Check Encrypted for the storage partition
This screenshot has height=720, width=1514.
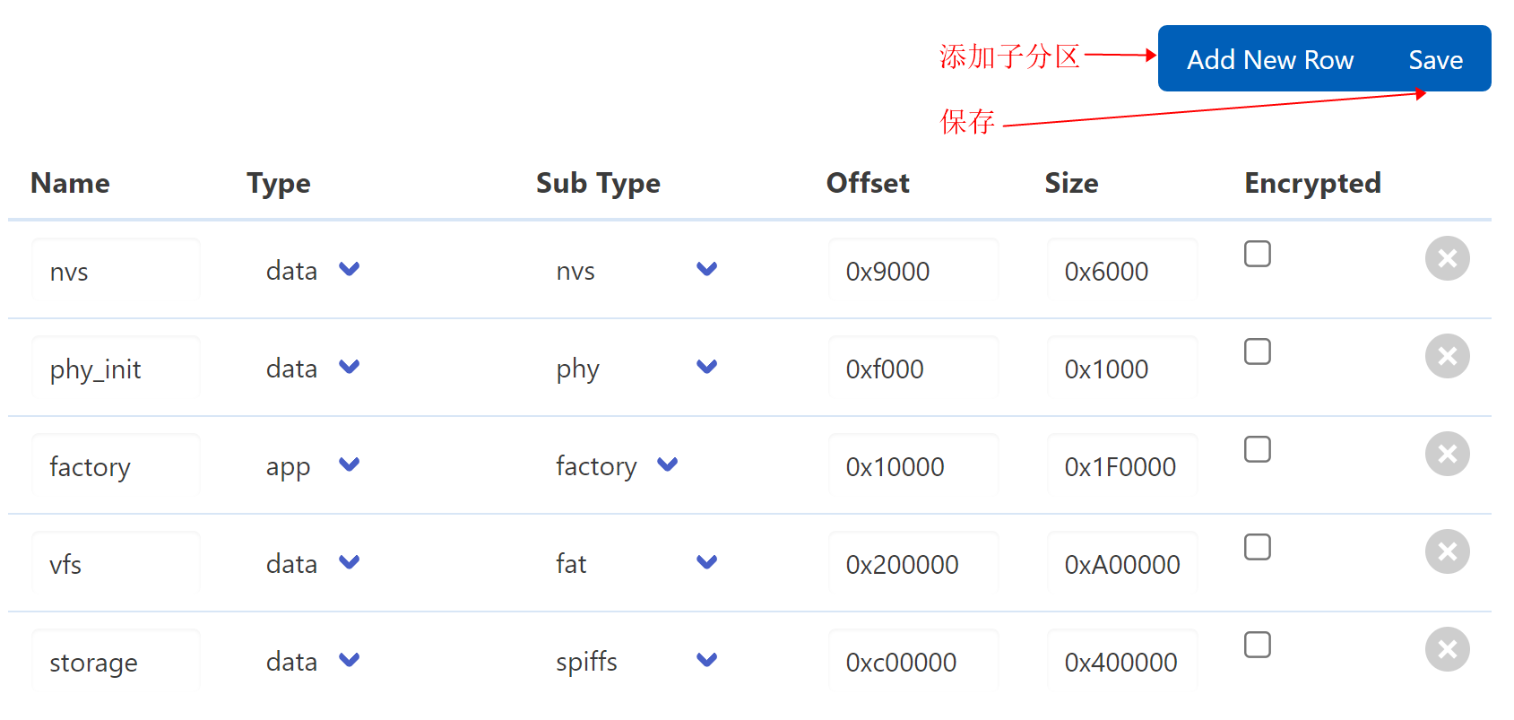click(1257, 645)
